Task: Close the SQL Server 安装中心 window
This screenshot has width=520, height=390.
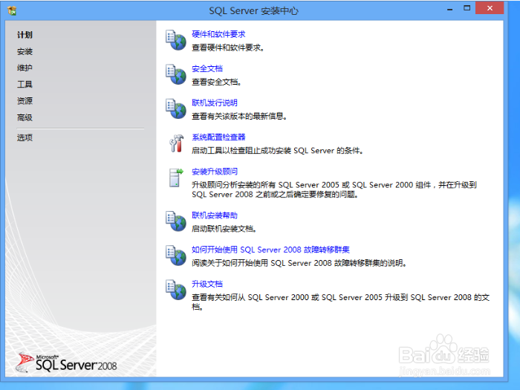Action: point(490,8)
